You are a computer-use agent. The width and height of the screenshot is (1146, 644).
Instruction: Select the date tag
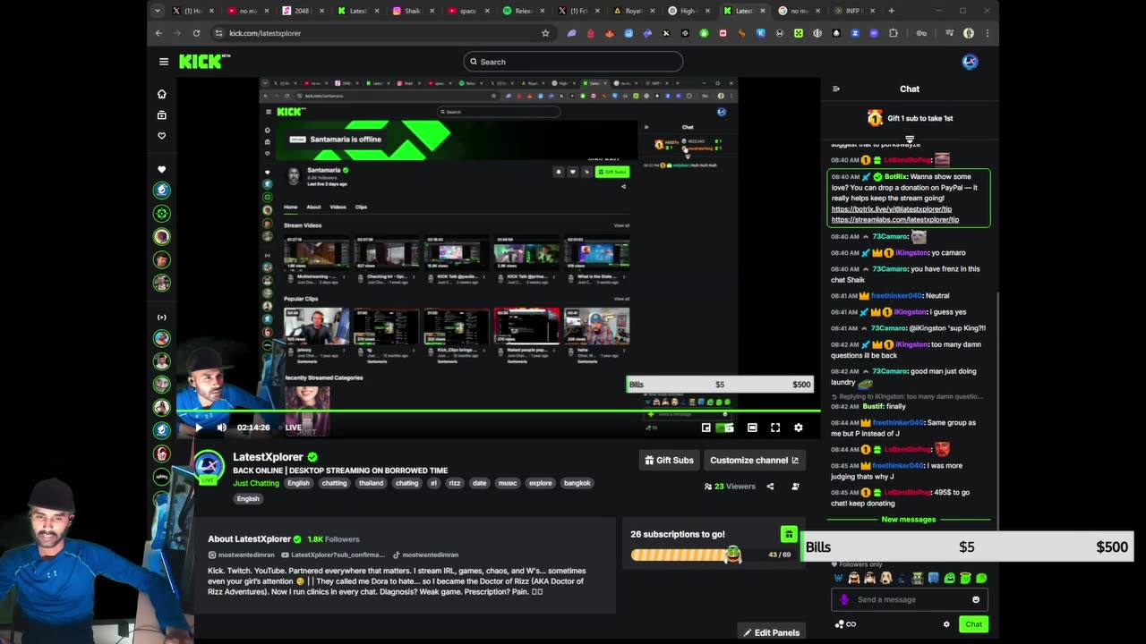[x=479, y=483]
